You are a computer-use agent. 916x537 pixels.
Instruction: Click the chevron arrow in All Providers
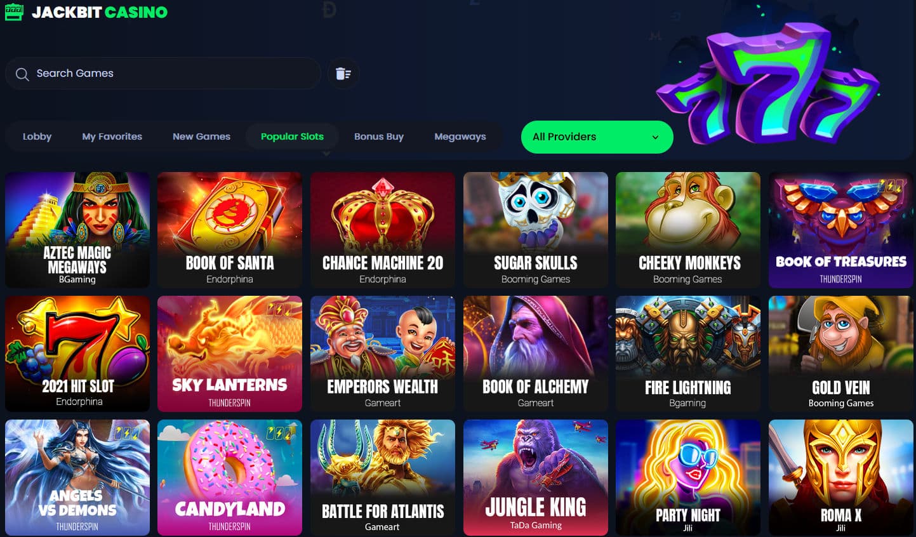click(655, 137)
